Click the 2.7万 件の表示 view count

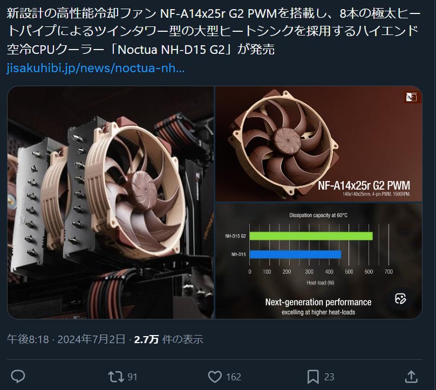point(168,339)
